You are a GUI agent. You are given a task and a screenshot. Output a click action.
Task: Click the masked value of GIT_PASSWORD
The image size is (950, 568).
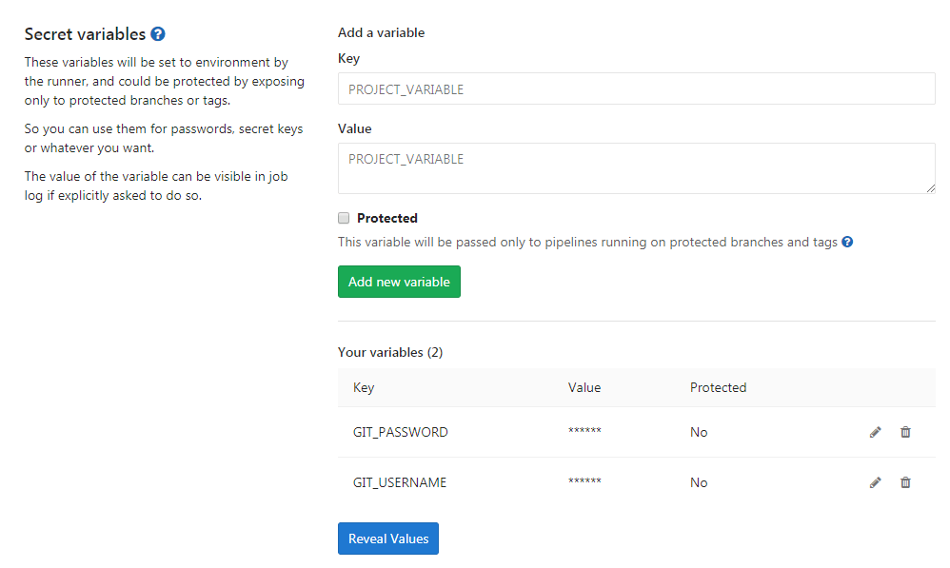click(584, 431)
